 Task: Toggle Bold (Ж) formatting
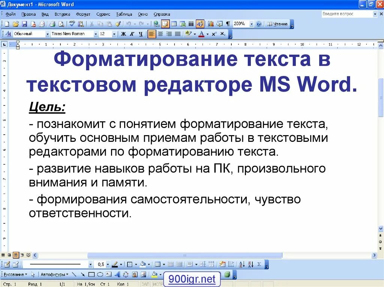(x=123, y=34)
